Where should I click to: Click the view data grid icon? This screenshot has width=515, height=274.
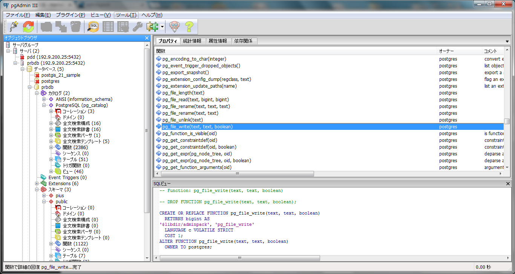pyautogui.click(x=108, y=27)
